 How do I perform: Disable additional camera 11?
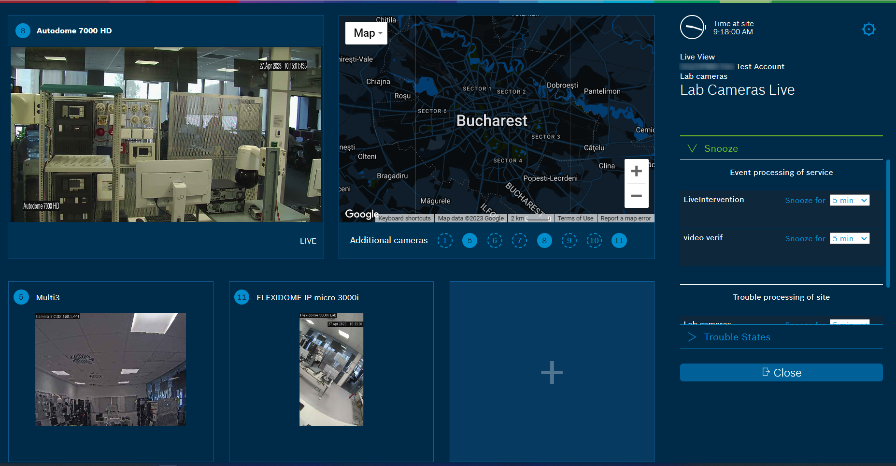tap(619, 241)
